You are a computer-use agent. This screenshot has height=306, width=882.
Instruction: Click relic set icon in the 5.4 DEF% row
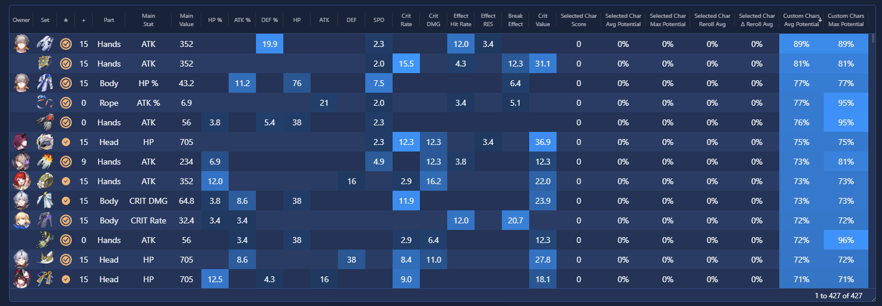point(45,122)
